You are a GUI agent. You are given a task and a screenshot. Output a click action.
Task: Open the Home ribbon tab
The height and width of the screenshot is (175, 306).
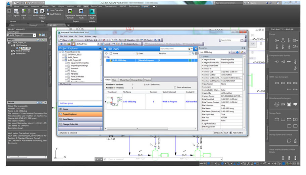[17, 6]
